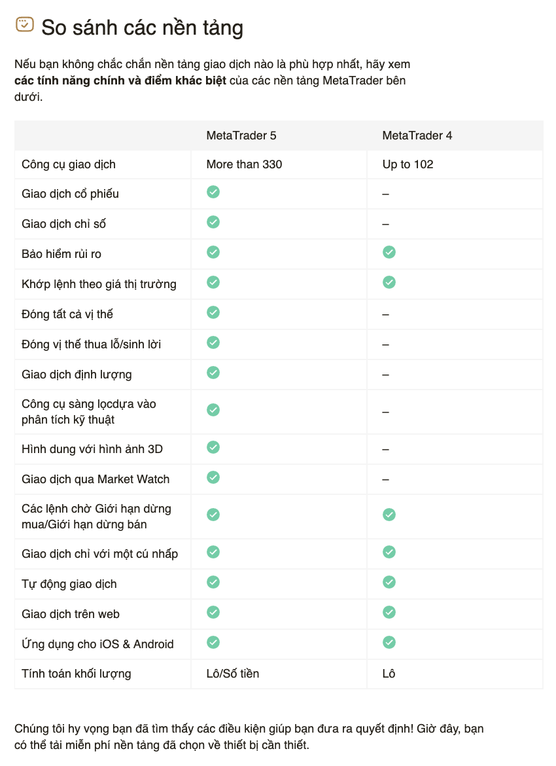Click MetaTrader 5 checkmark for Ứng dụng cho iOS & Android
Image resolution: width=556 pixels, height=766 pixels.
pyautogui.click(x=213, y=642)
